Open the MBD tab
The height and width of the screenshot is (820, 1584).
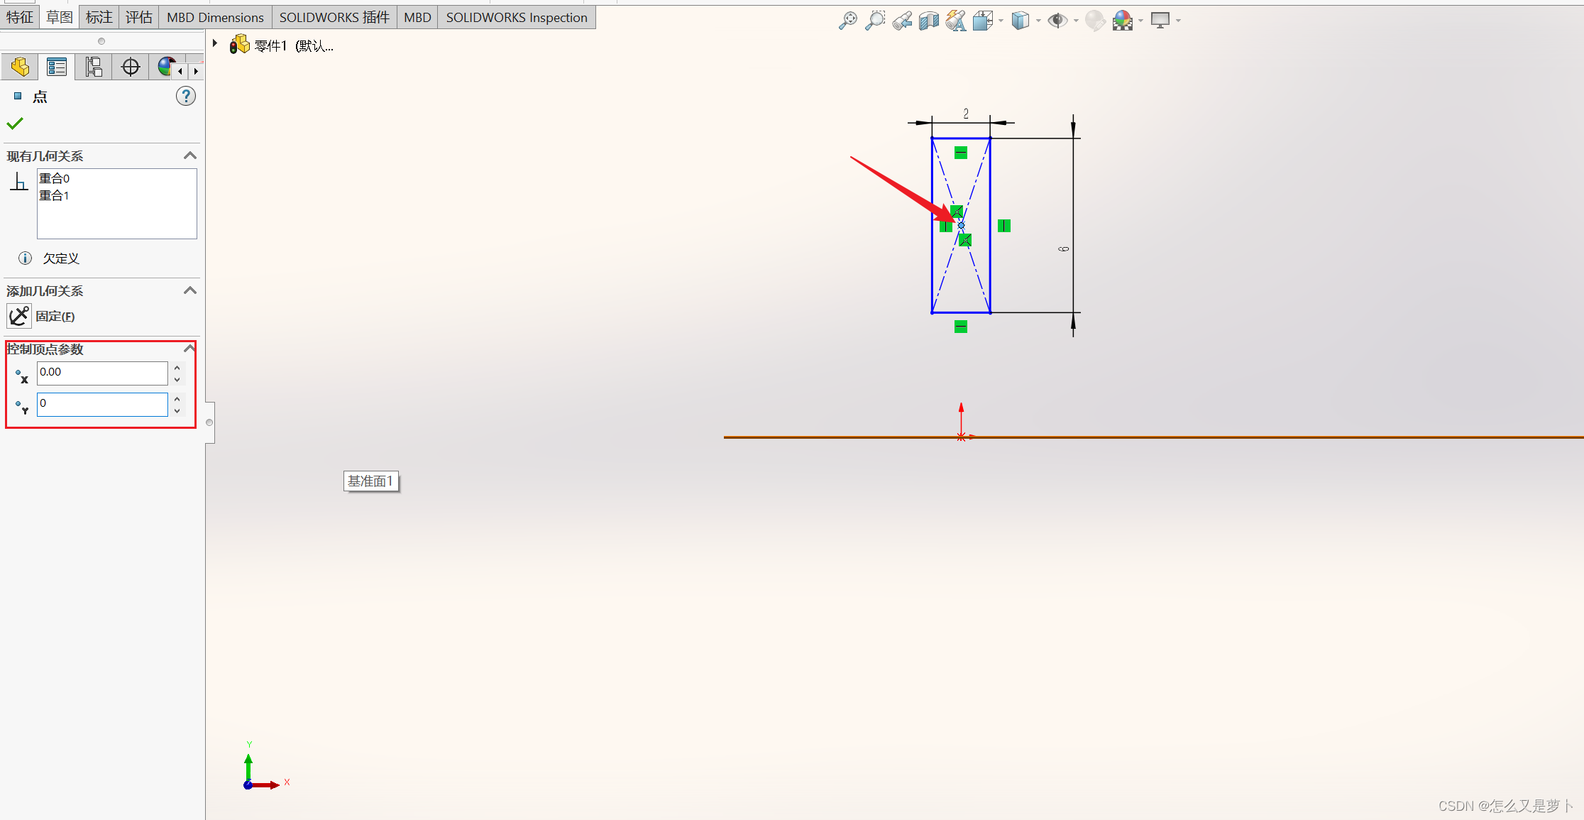[x=417, y=17]
